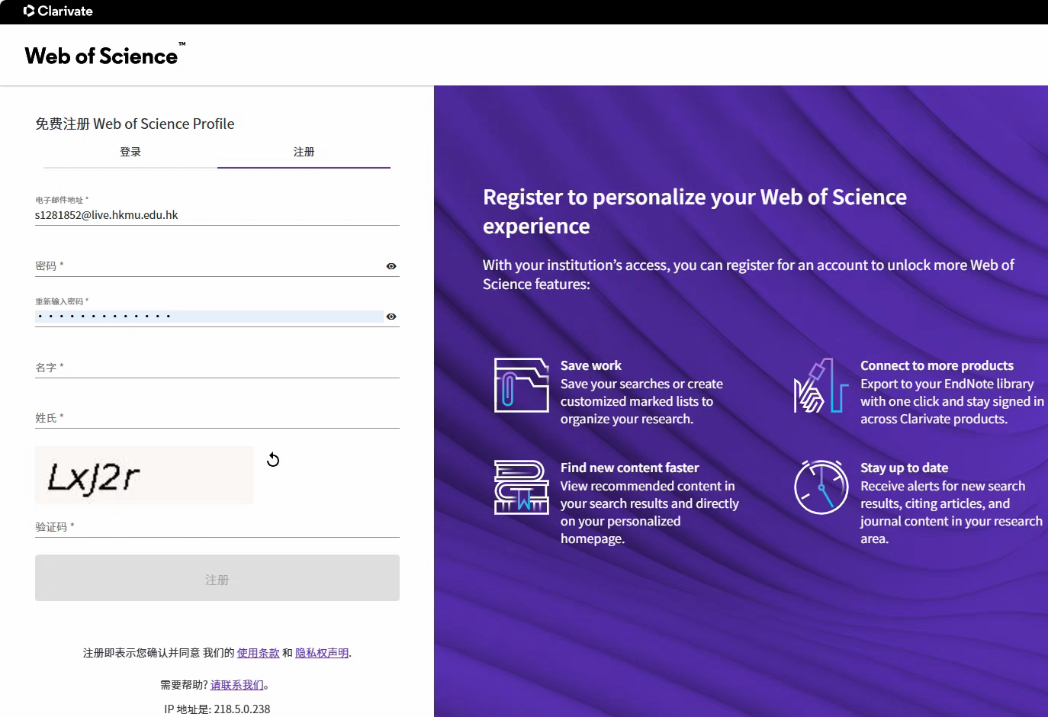Open the 使用条款 link
Image resolution: width=1048 pixels, height=717 pixels.
tap(258, 653)
